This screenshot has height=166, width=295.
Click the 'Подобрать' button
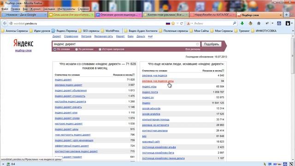tap(212, 44)
